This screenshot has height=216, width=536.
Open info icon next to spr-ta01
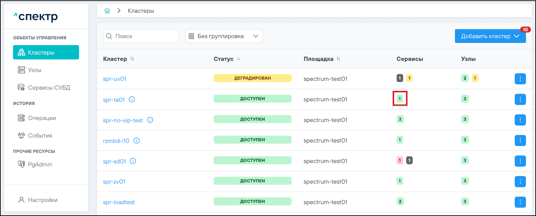132,99
